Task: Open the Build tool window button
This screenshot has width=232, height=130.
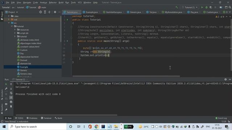Action: (x=58, y=118)
